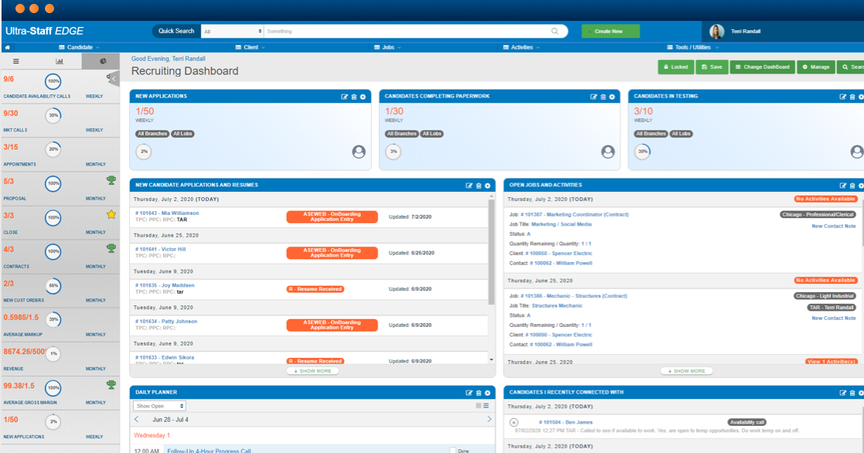Click the 30% progress ring for Mkt Calls
Screen dimensions: 864x453
[53, 116]
